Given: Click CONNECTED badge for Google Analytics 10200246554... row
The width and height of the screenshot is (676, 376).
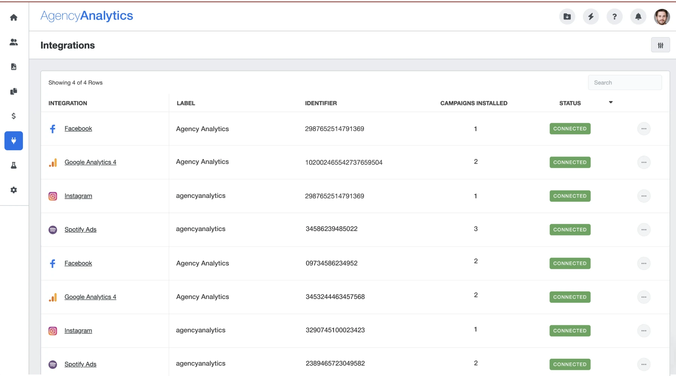Looking at the screenshot, I should 570,162.
